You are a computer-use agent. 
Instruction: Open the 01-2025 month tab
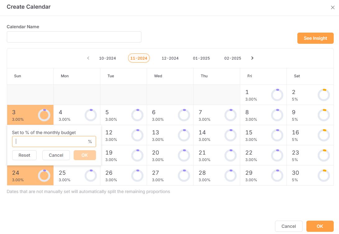point(201,58)
